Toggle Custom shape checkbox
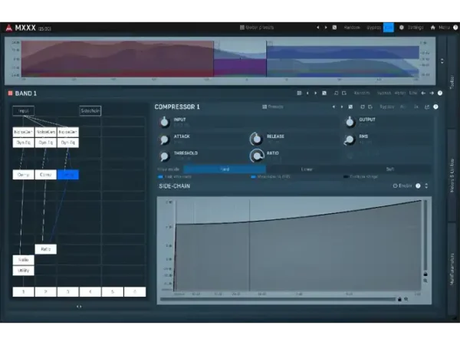This screenshot has height=345, width=460. coord(346,177)
